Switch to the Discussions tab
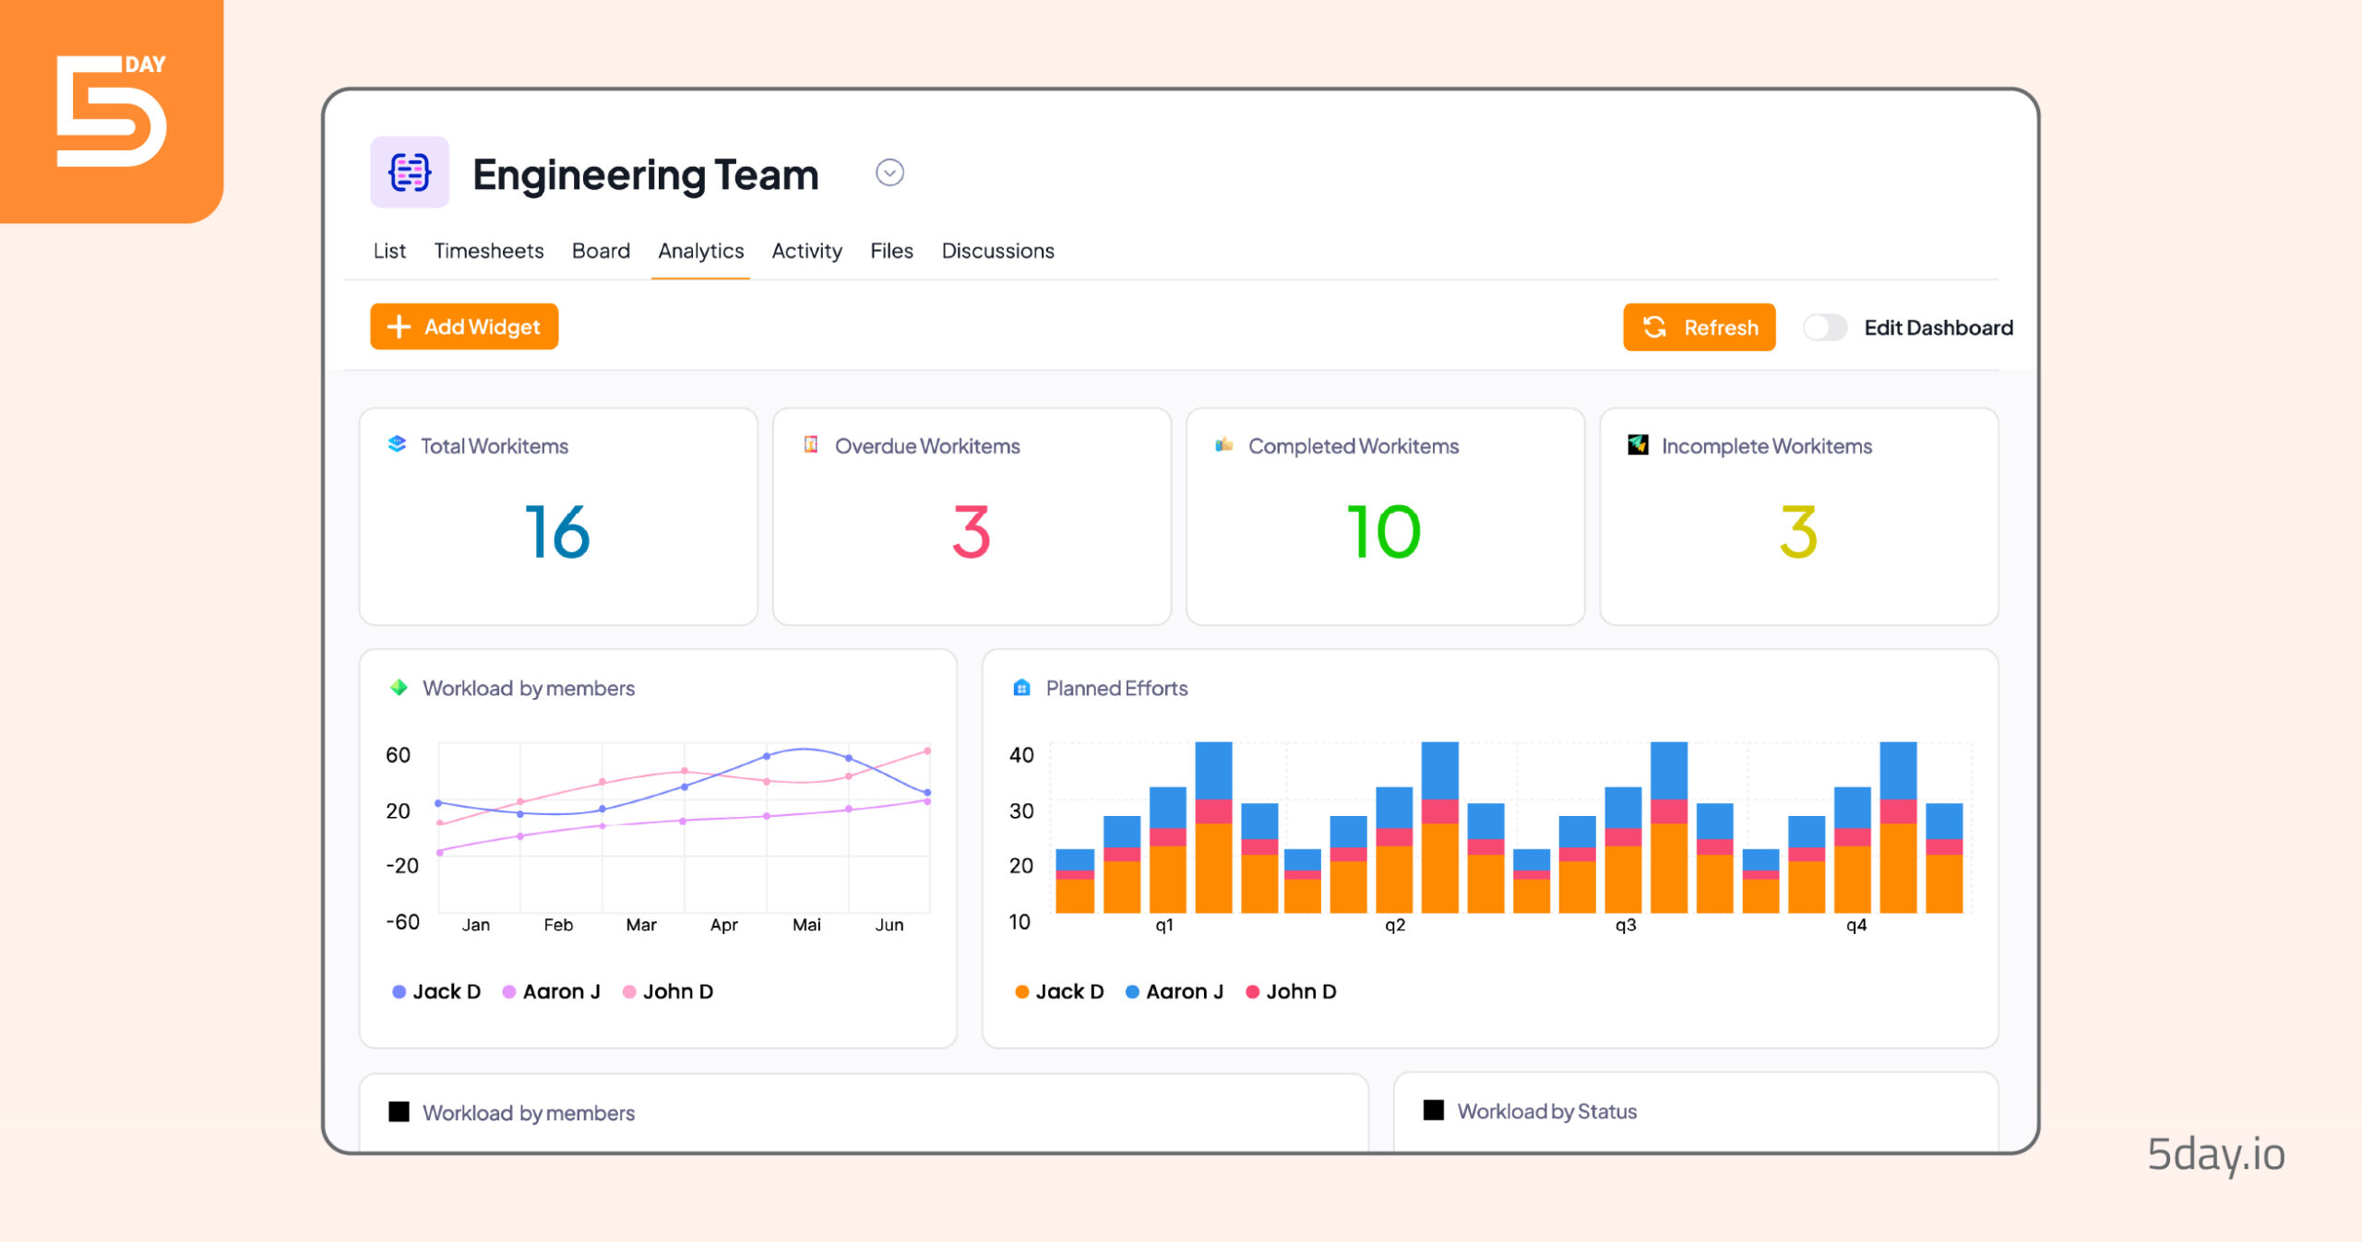 pos(997,251)
